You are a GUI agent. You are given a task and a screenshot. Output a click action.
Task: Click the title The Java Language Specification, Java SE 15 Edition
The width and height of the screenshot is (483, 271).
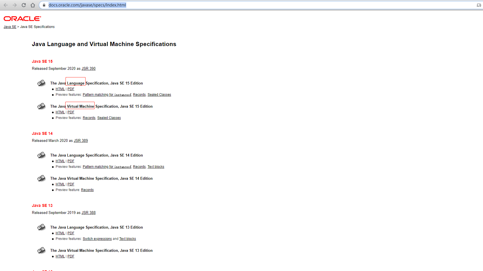click(x=97, y=83)
